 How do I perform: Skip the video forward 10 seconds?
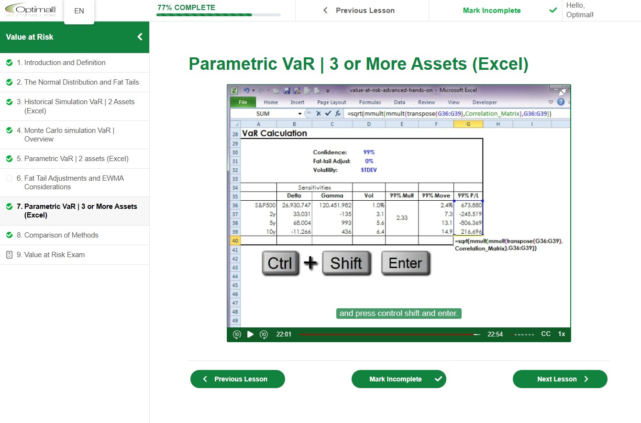[264, 334]
